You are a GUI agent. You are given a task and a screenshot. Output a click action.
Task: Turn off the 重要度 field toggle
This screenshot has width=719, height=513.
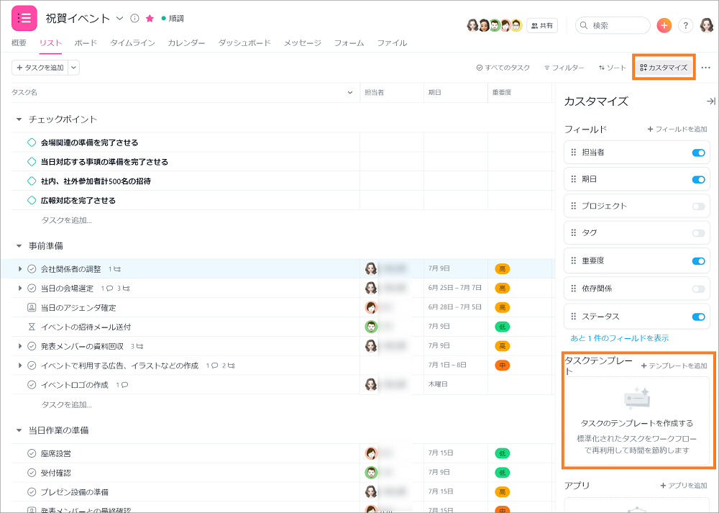[x=698, y=261]
